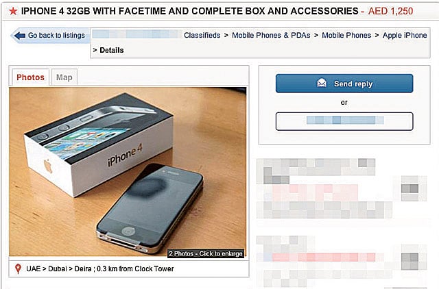The width and height of the screenshot is (439, 289).
Task: Click the Details breadcrumb item
Action: click(111, 50)
